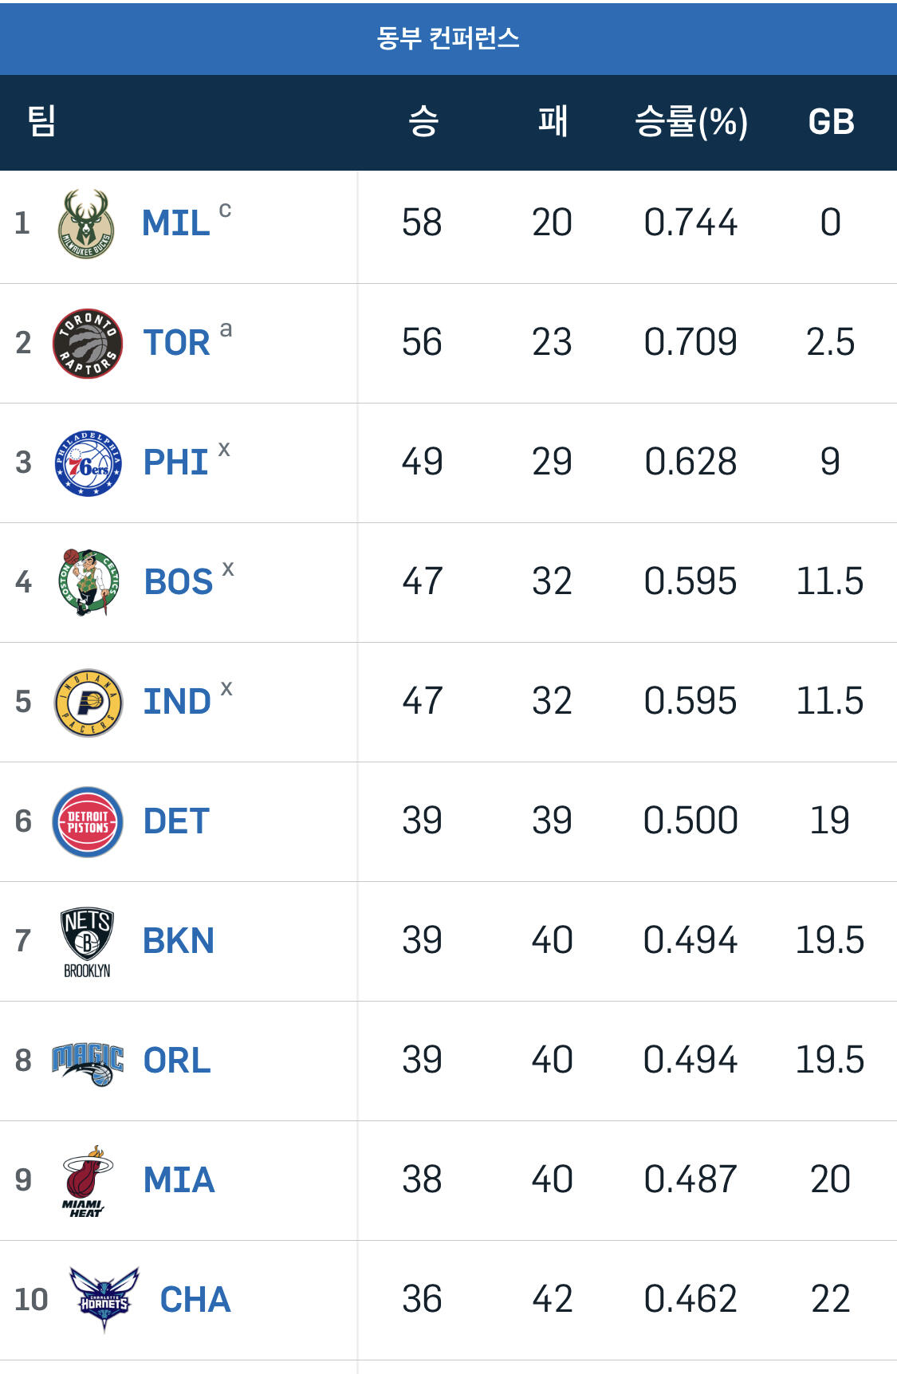Open the CHA team link
897x1374 pixels.
195,1300
